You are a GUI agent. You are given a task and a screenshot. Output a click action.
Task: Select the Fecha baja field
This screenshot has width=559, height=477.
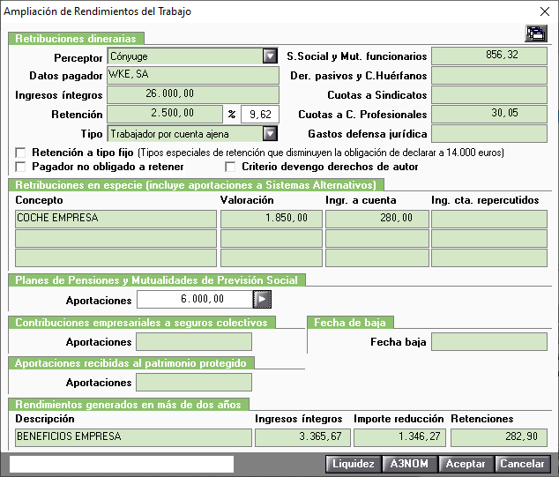[x=489, y=341]
